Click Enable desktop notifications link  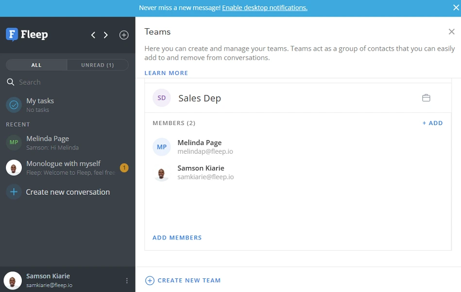tap(264, 8)
